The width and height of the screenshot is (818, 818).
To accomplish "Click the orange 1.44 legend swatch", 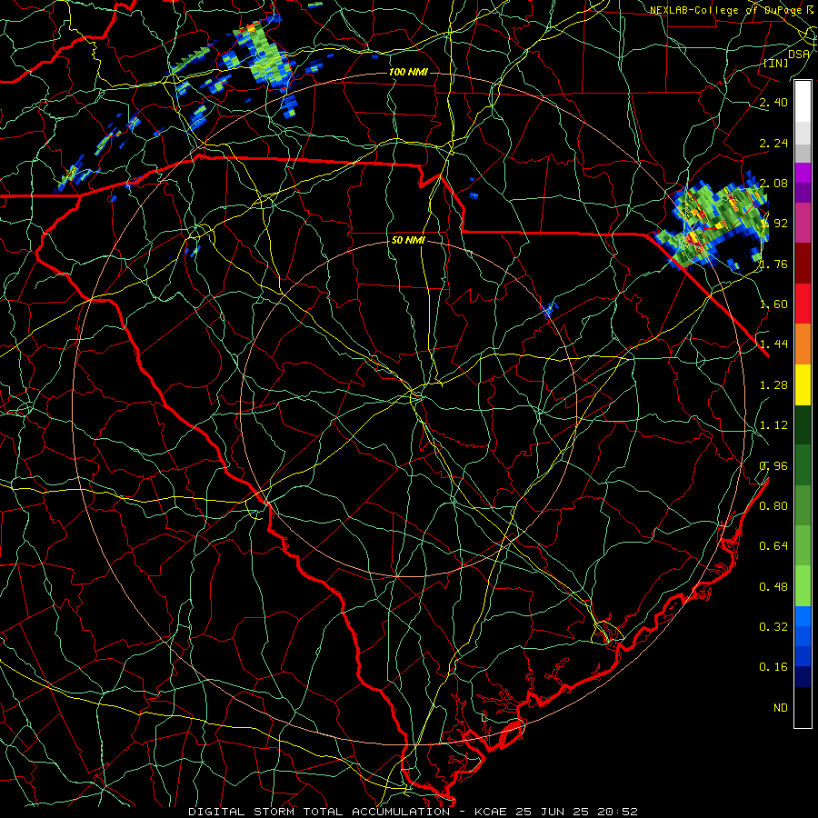I will click(803, 344).
